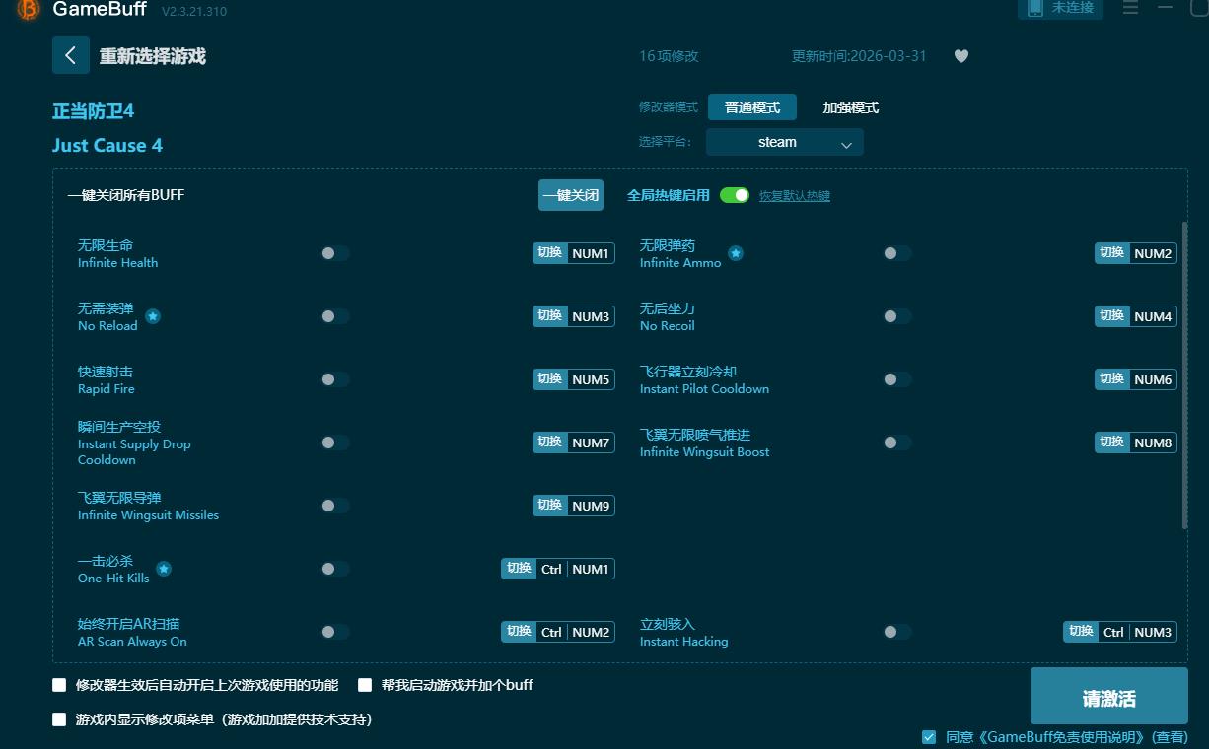Click 切换 button for Instant Pilot Cooldown
Viewport: 1209px width, 749px height.
[1112, 379]
